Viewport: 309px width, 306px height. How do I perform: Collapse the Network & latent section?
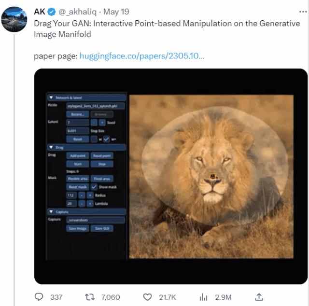(x=51, y=97)
